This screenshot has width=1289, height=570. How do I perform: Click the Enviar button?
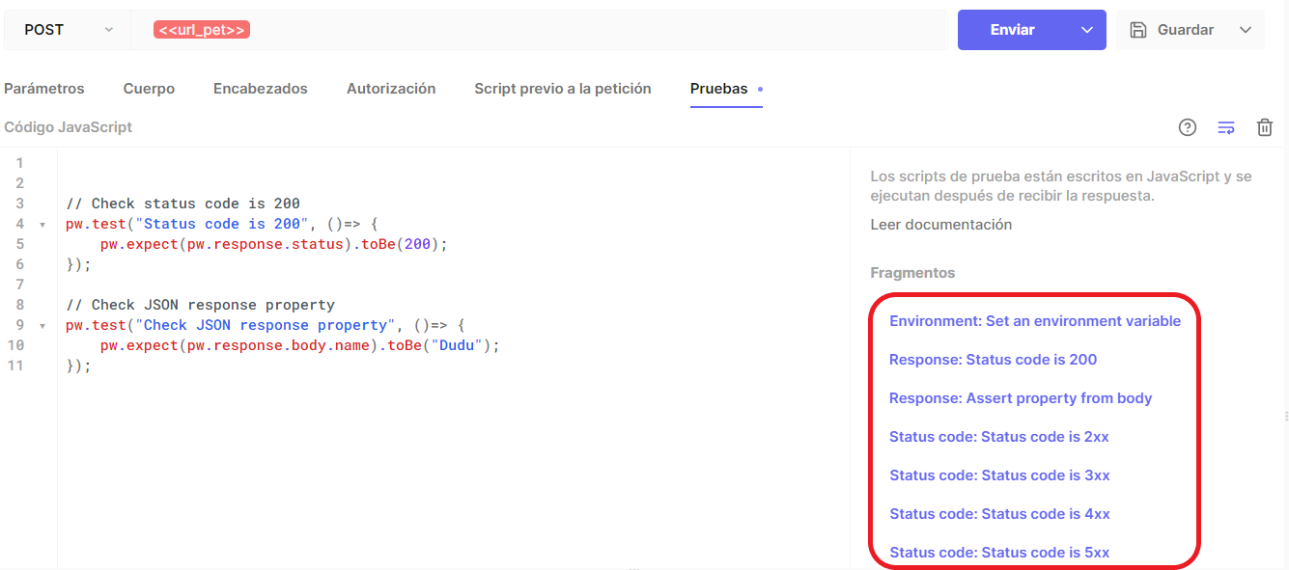[x=1013, y=30]
